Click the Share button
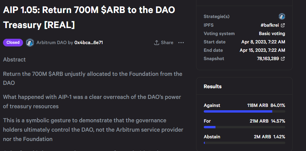This screenshot has width=306, height=151. (164, 42)
